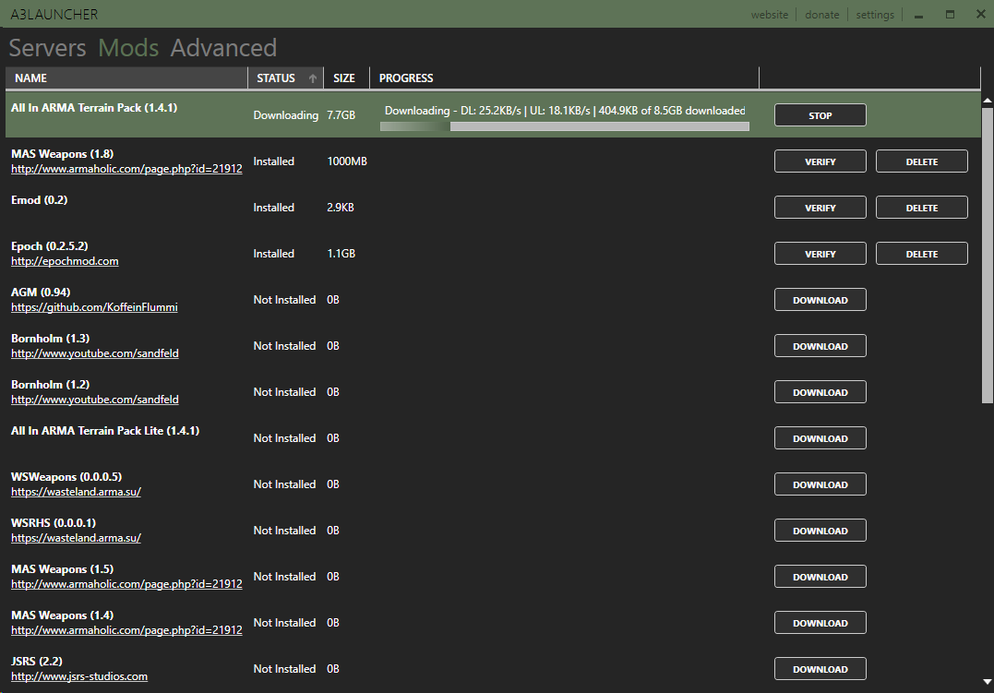
Task: Open youtube link under Bornholm (1.3)
Action: tap(95, 353)
